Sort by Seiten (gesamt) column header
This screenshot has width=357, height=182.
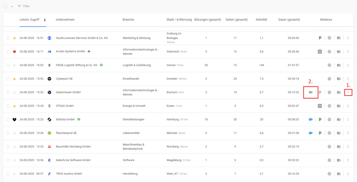pos(237,20)
